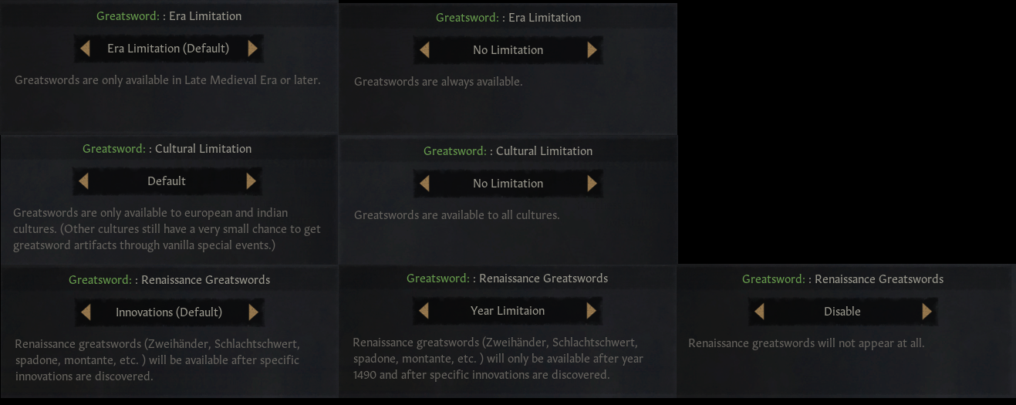The height and width of the screenshot is (405, 1016).
Task: Click left arrow beside Innovations (Default)
Action: coord(85,312)
